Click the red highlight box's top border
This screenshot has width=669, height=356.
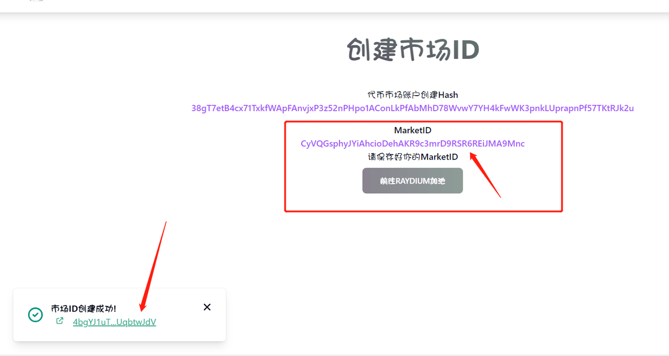[x=424, y=122]
